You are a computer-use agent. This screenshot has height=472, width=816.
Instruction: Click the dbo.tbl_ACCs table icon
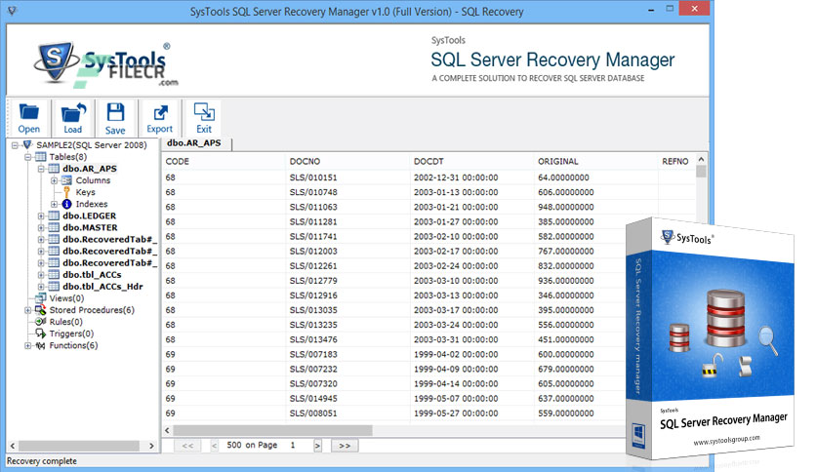(54, 274)
